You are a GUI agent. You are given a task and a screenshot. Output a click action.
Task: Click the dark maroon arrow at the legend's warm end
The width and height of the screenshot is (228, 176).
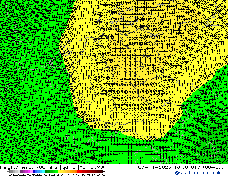[x=104, y=171]
